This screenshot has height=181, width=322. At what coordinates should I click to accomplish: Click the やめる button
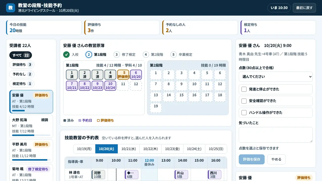click(276, 159)
